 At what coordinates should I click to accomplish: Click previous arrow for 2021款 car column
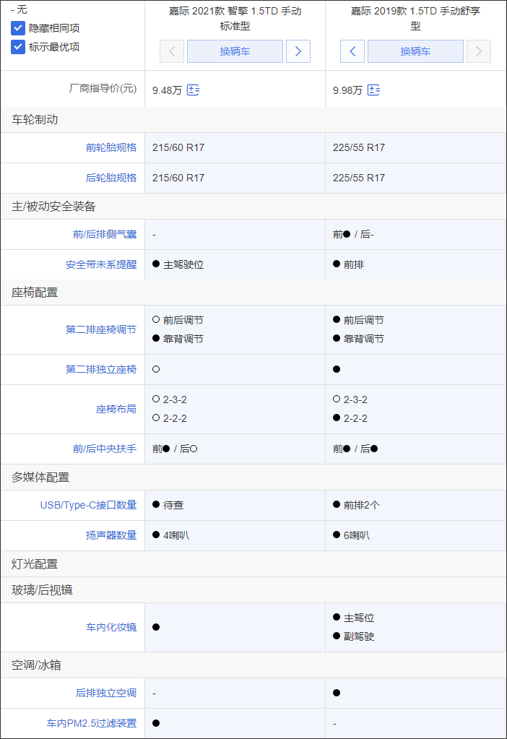point(172,51)
